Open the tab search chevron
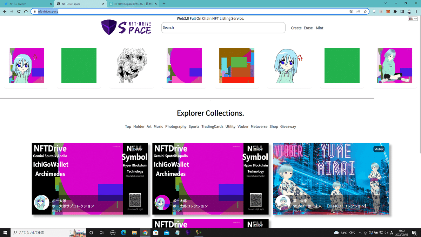 click(385, 4)
